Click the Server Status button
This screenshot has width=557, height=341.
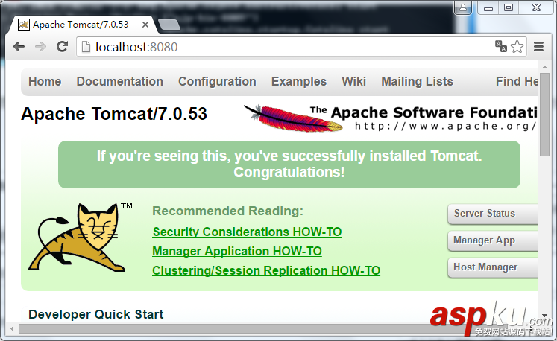pos(493,214)
